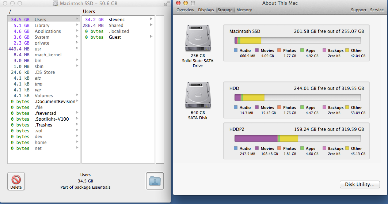Click the small disk icon in Macintosh SSD title
This screenshot has width=388, height=204.
[56, 3]
